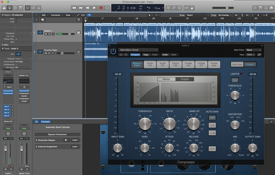Open Quick Help question mark icon
Viewport: 275px width, 175px height.
(15, 8)
